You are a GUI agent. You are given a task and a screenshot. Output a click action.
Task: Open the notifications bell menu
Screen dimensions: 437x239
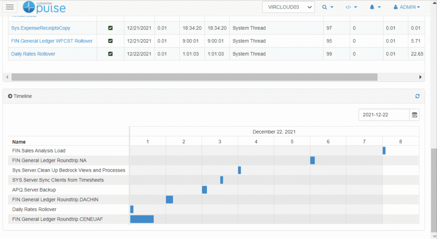click(x=375, y=7)
